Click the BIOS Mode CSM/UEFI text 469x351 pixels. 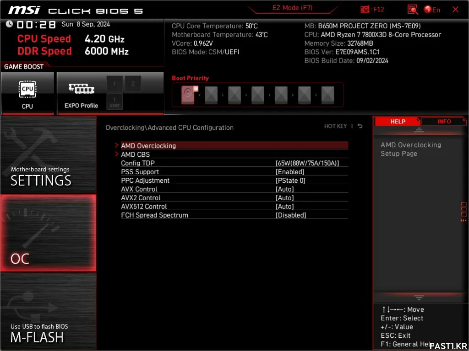[206, 52]
